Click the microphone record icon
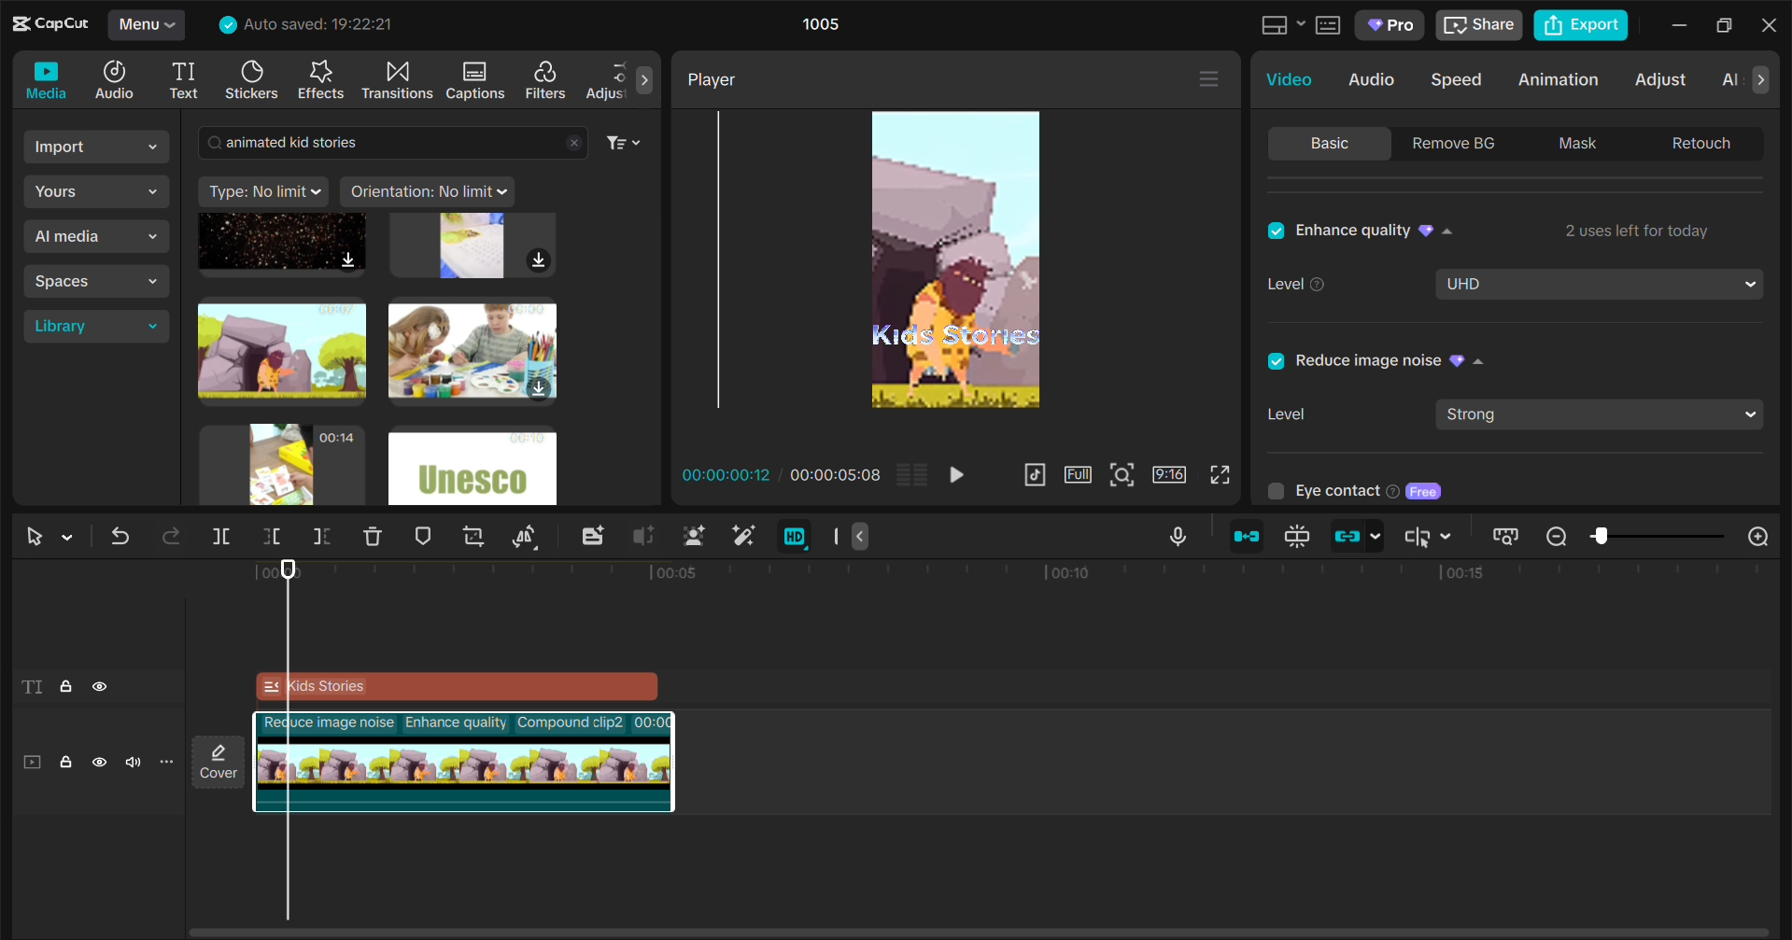Screen dimensions: 1792x940 (1178, 536)
